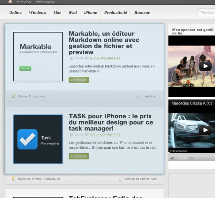Click folder icon in TASK post footer
Viewport: 215px width, 198px height.
click(x=14, y=179)
